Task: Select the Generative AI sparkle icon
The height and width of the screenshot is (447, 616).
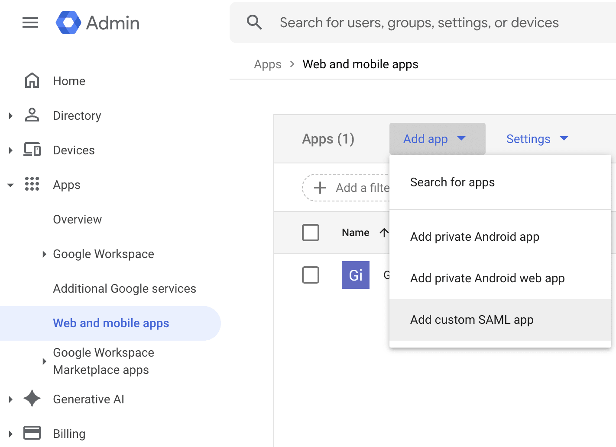Action: (x=32, y=399)
